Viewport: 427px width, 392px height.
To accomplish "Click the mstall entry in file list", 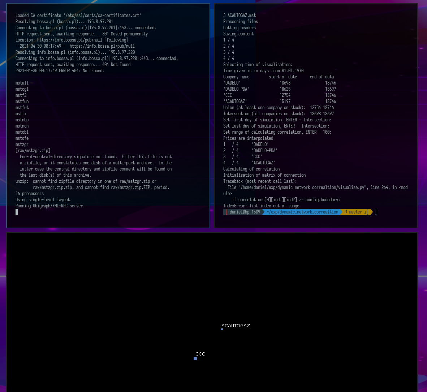I will [22, 83].
